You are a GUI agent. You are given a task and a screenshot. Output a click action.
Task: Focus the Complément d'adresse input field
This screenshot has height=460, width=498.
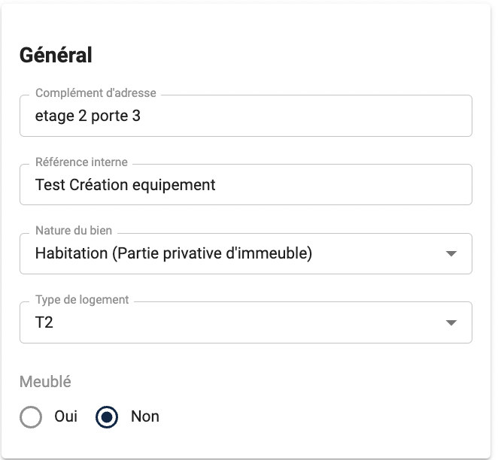246,116
